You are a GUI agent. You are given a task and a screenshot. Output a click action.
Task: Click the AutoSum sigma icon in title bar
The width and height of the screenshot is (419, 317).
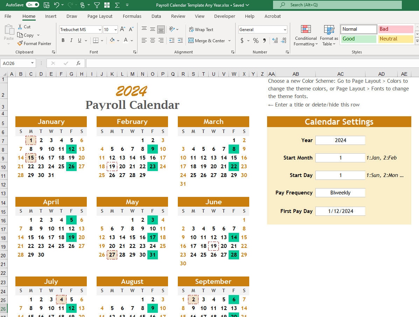[117, 5]
